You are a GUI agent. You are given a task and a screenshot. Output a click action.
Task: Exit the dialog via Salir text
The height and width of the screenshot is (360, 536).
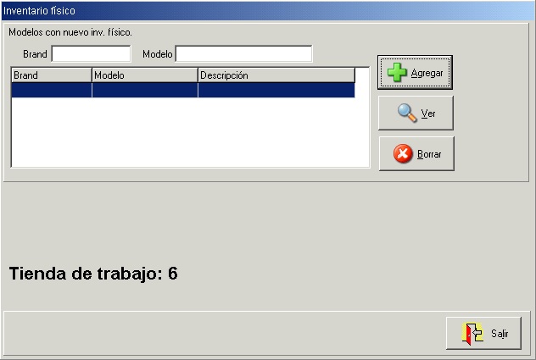pos(500,334)
